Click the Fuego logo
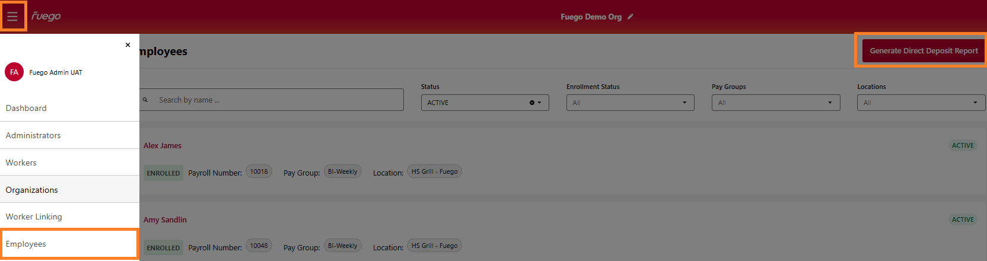 (46, 17)
